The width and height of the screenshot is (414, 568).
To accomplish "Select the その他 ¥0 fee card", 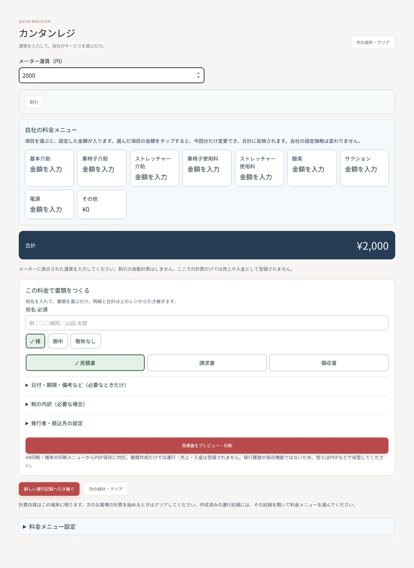I will pyautogui.click(x=102, y=204).
